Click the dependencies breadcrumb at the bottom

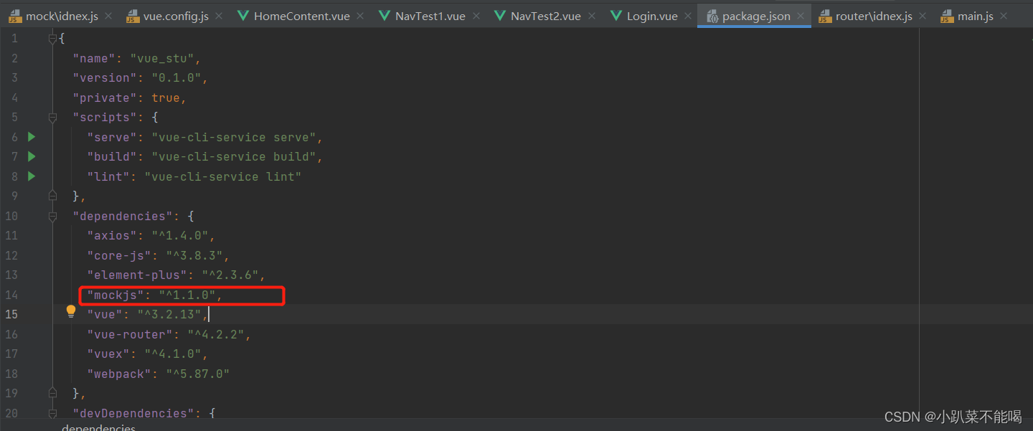(98, 426)
